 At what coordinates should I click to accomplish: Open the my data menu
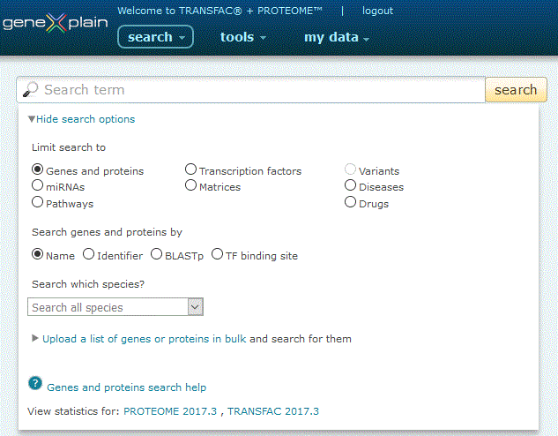point(337,37)
